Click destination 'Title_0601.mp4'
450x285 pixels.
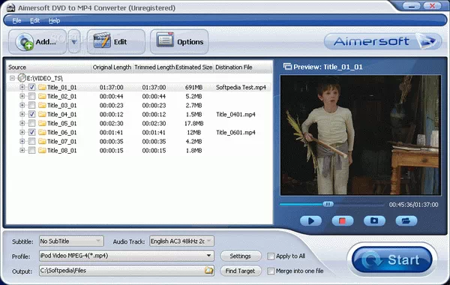(235, 132)
